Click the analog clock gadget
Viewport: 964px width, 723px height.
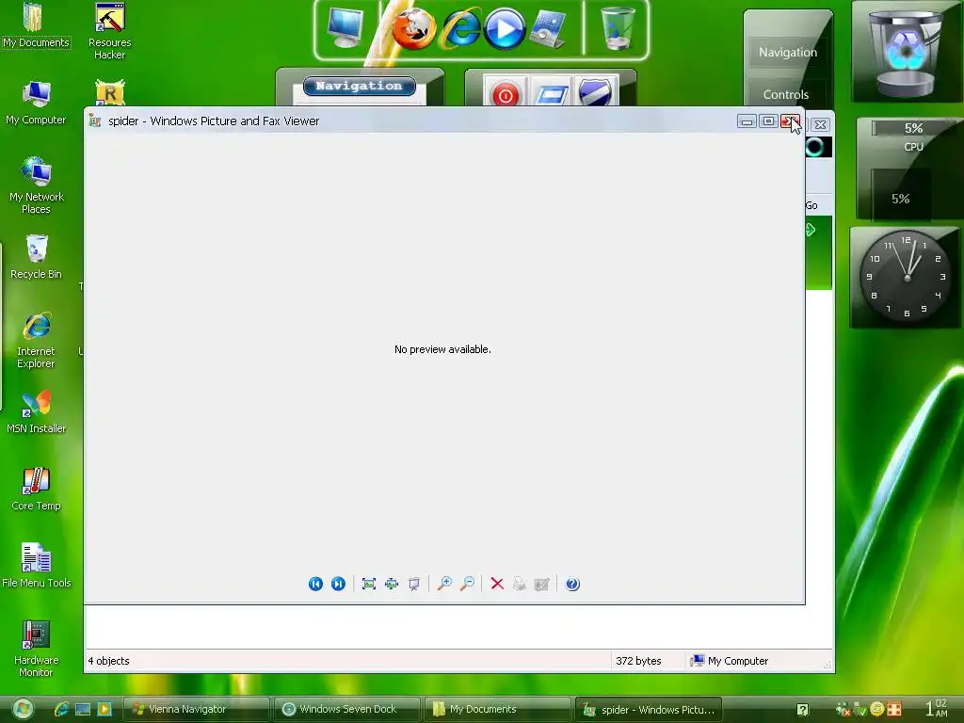click(x=907, y=278)
